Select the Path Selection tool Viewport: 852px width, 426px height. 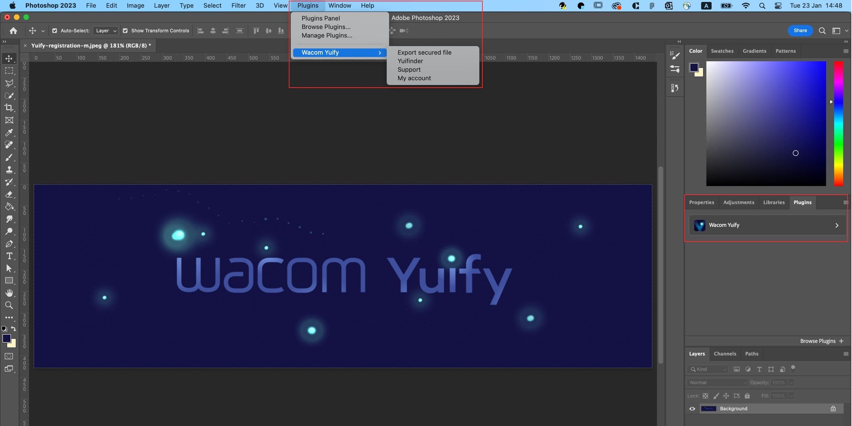pos(9,268)
